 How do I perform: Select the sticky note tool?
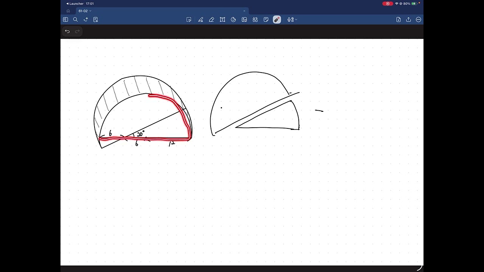pyautogui.click(x=266, y=20)
